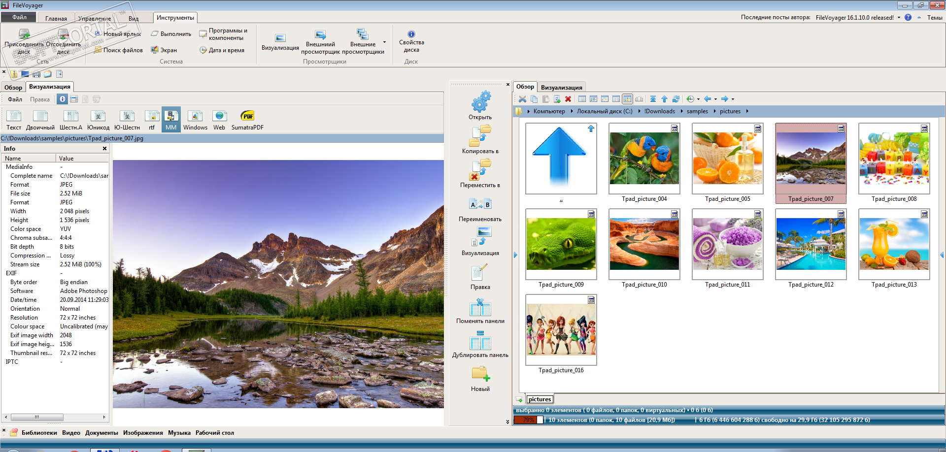Image resolution: width=946 pixels, height=452 pixels.
Task: Switch viewer to Двоичный mode
Action: [40, 121]
